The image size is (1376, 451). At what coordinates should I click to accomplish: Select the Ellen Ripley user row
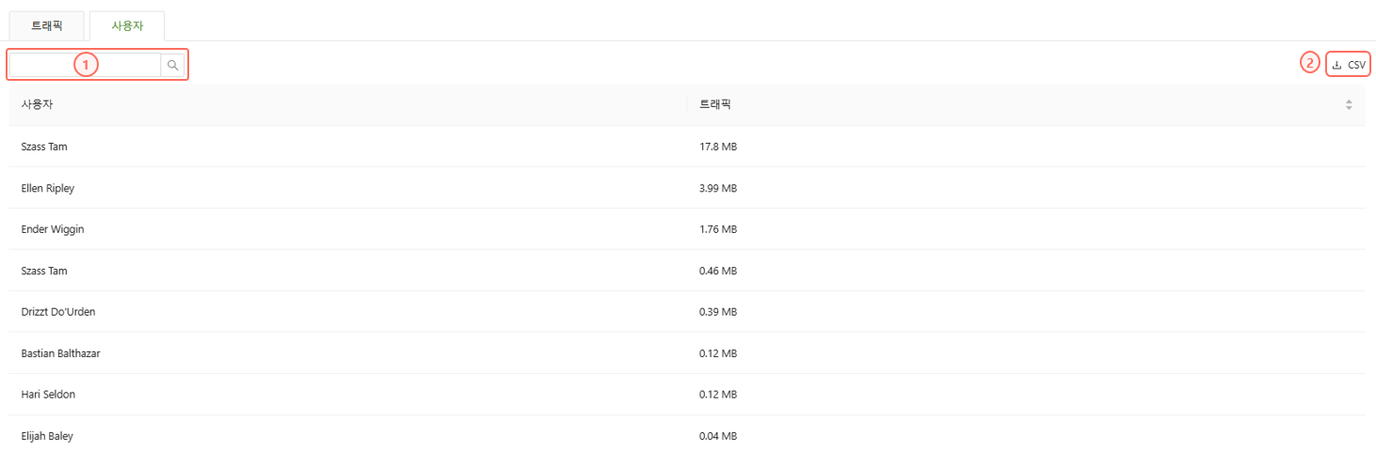48,188
